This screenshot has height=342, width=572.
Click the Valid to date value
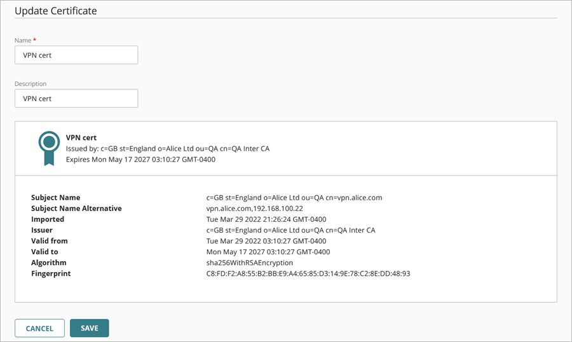pyautogui.click(x=264, y=252)
